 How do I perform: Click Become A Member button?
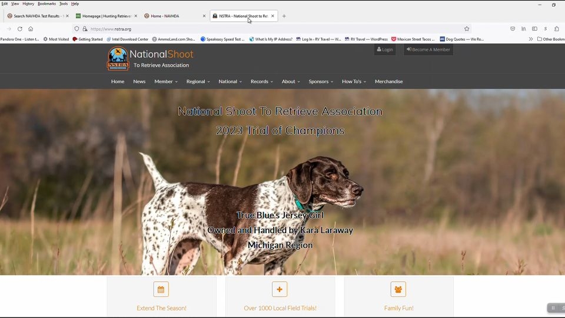428,49
